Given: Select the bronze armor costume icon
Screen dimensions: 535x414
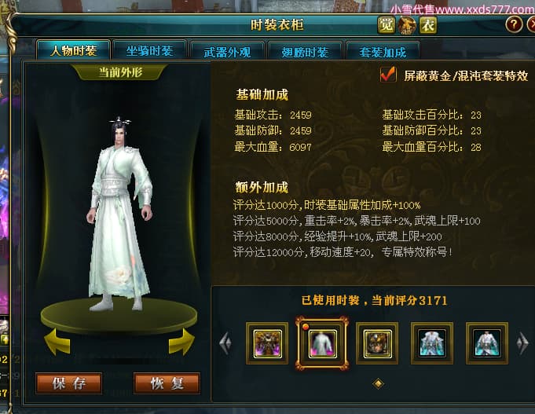Looking at the screenshot, I should (x=377, y=343).
